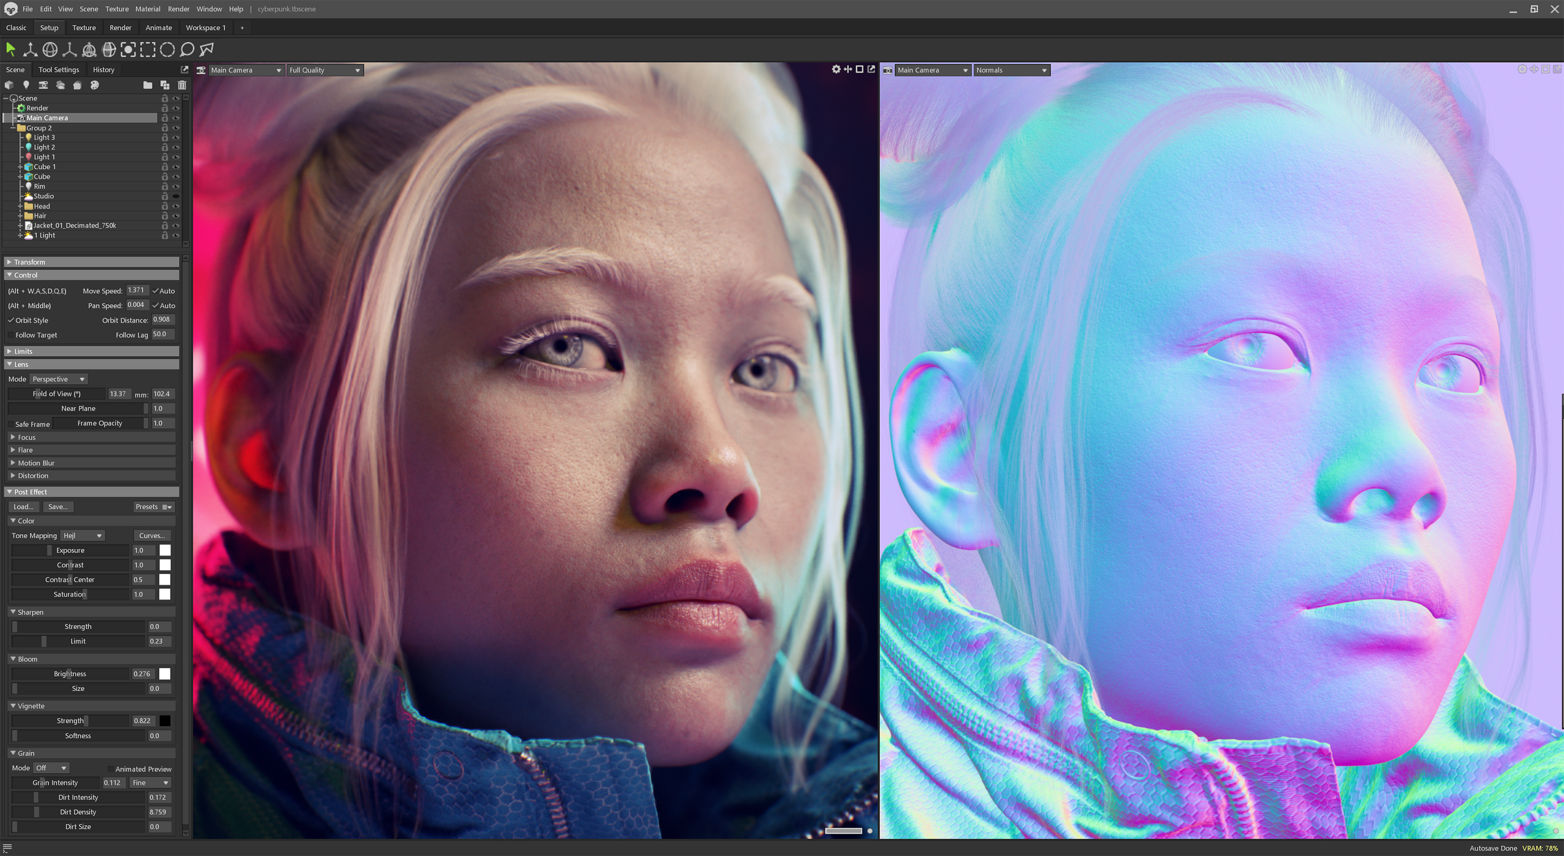Open the Material menu
This screenshot has width=1564, height=856.
[x=148, y=9]
